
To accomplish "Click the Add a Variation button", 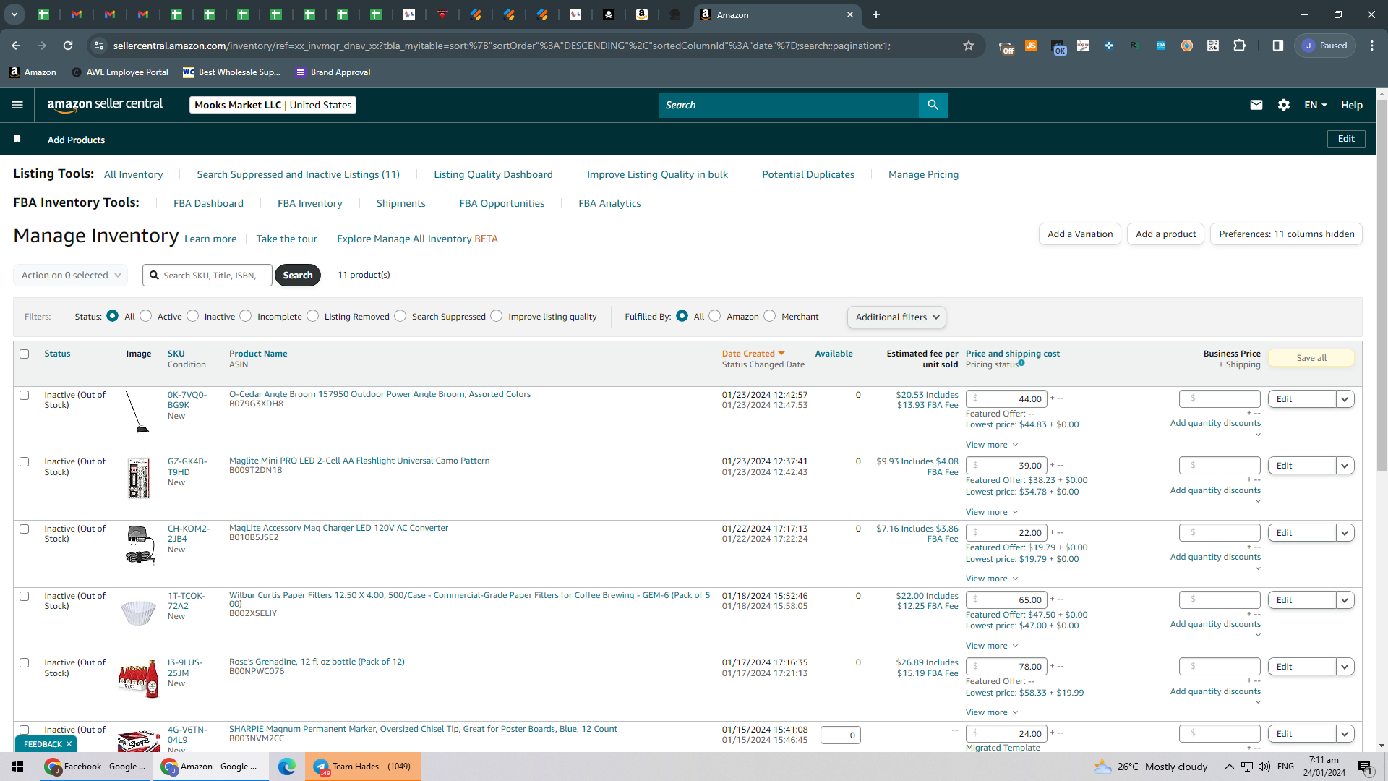I will 1080,234.
